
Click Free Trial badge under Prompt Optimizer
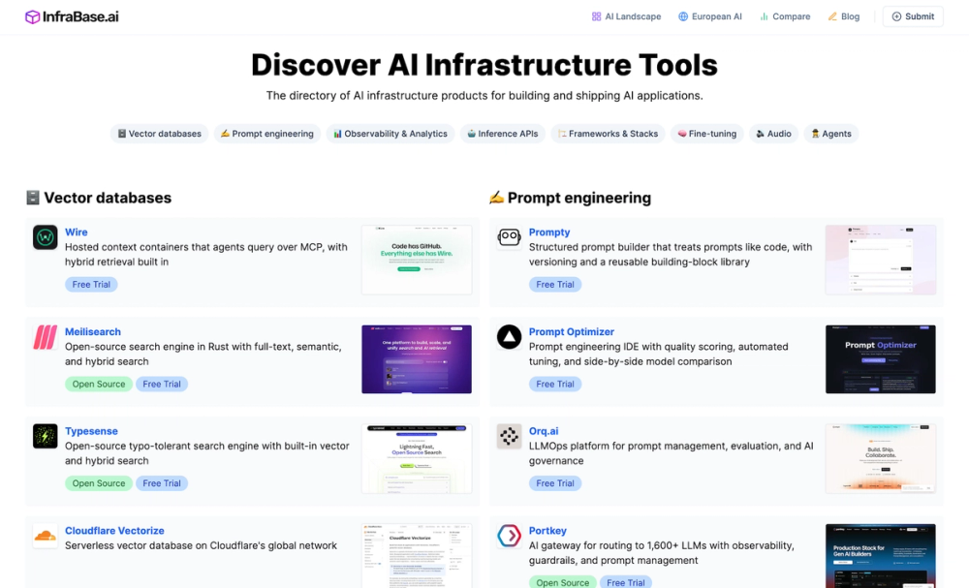pyautogui.click(x=555, y=385)
